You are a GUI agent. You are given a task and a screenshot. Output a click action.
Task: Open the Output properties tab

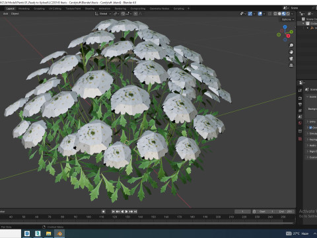[300, 104]
